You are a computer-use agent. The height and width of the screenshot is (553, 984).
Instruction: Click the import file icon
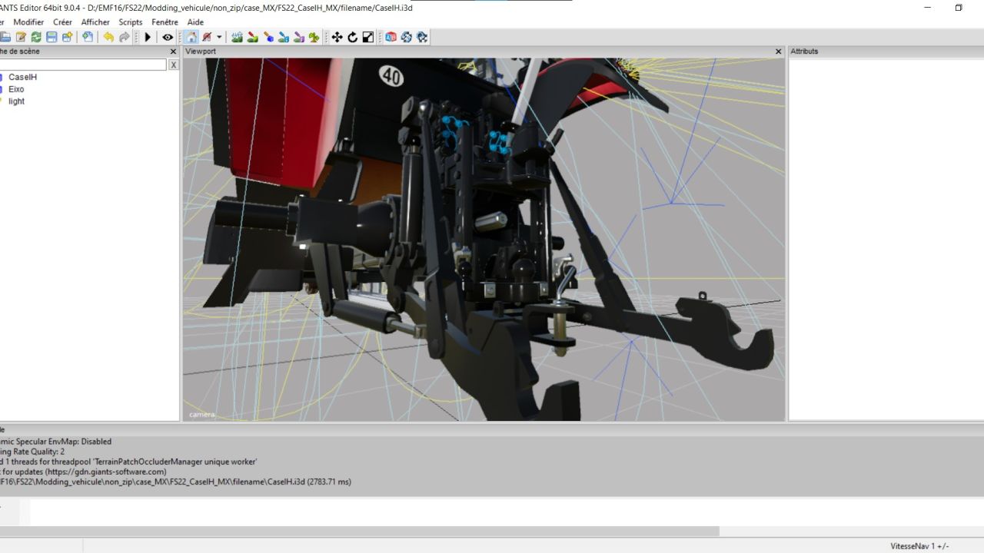(88, 37)
